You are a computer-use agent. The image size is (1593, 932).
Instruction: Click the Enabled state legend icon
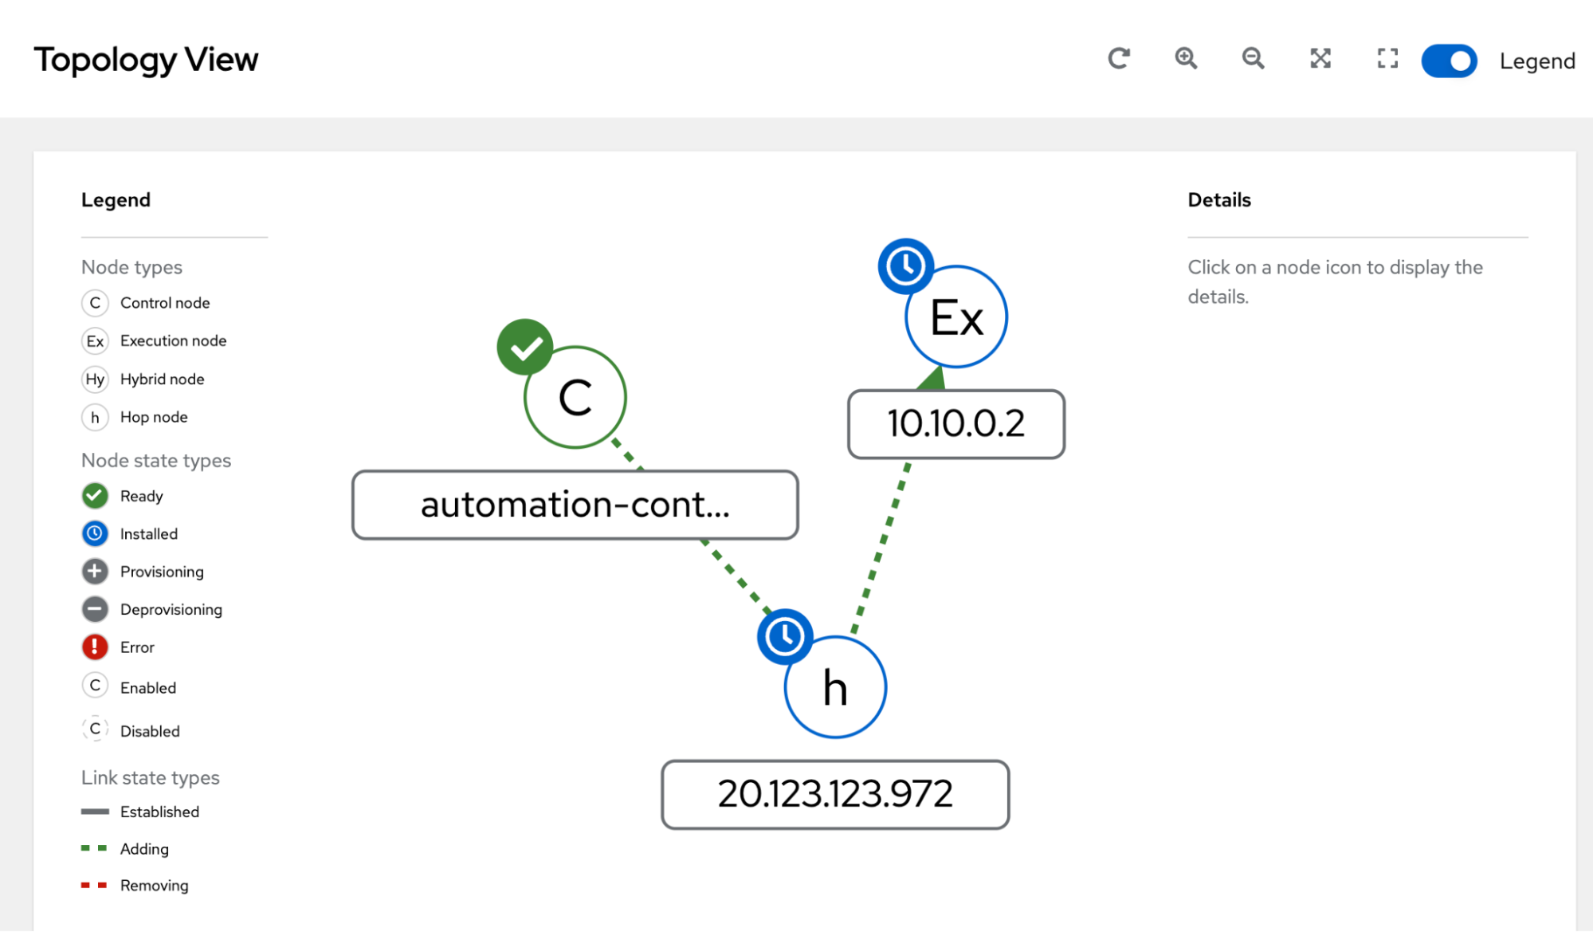(x=95, y=686)
